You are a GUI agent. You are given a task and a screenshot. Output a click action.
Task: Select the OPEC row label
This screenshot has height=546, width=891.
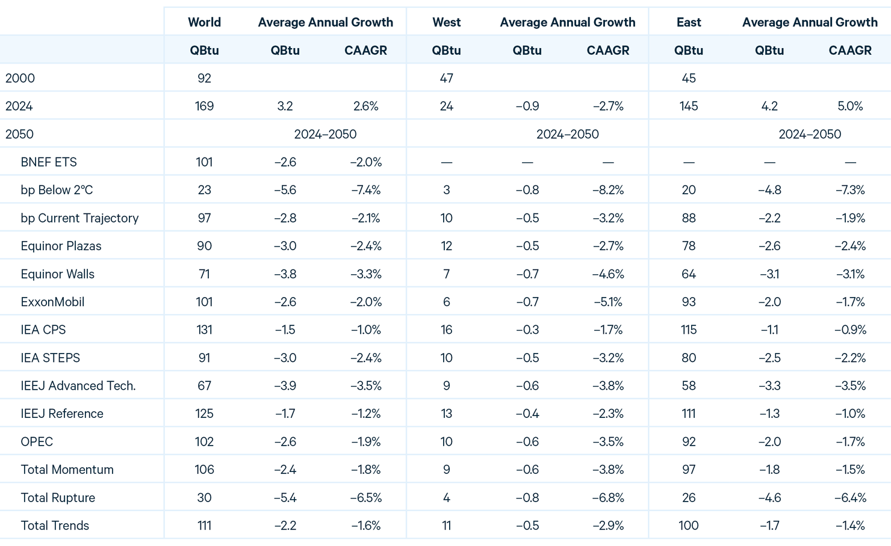click(37, 442)
